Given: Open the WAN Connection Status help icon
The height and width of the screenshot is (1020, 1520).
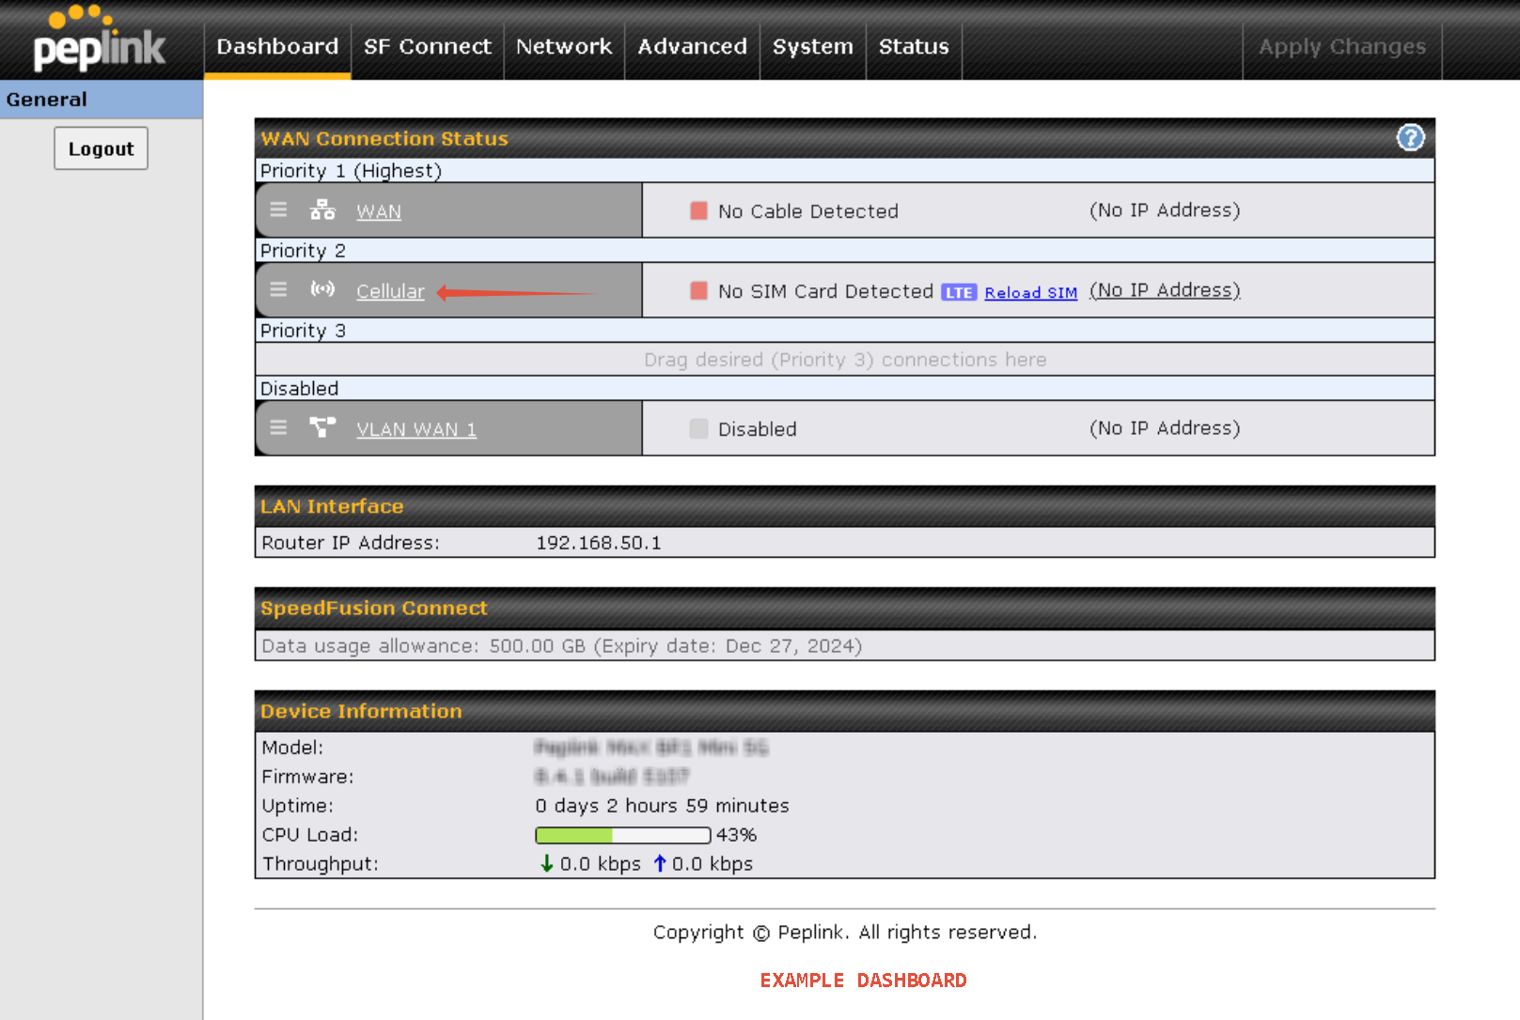Looking at the screenshot, I should tap(1410, 138).
